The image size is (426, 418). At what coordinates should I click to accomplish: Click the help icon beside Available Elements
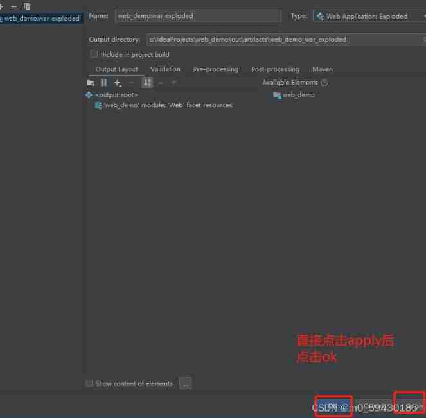click(324, 83)
